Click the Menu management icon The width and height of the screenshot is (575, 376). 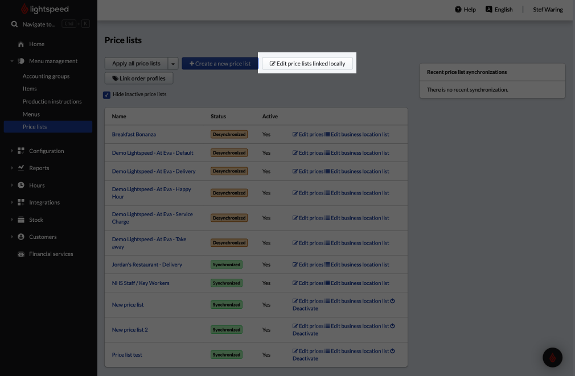click(x=21, y=61)
